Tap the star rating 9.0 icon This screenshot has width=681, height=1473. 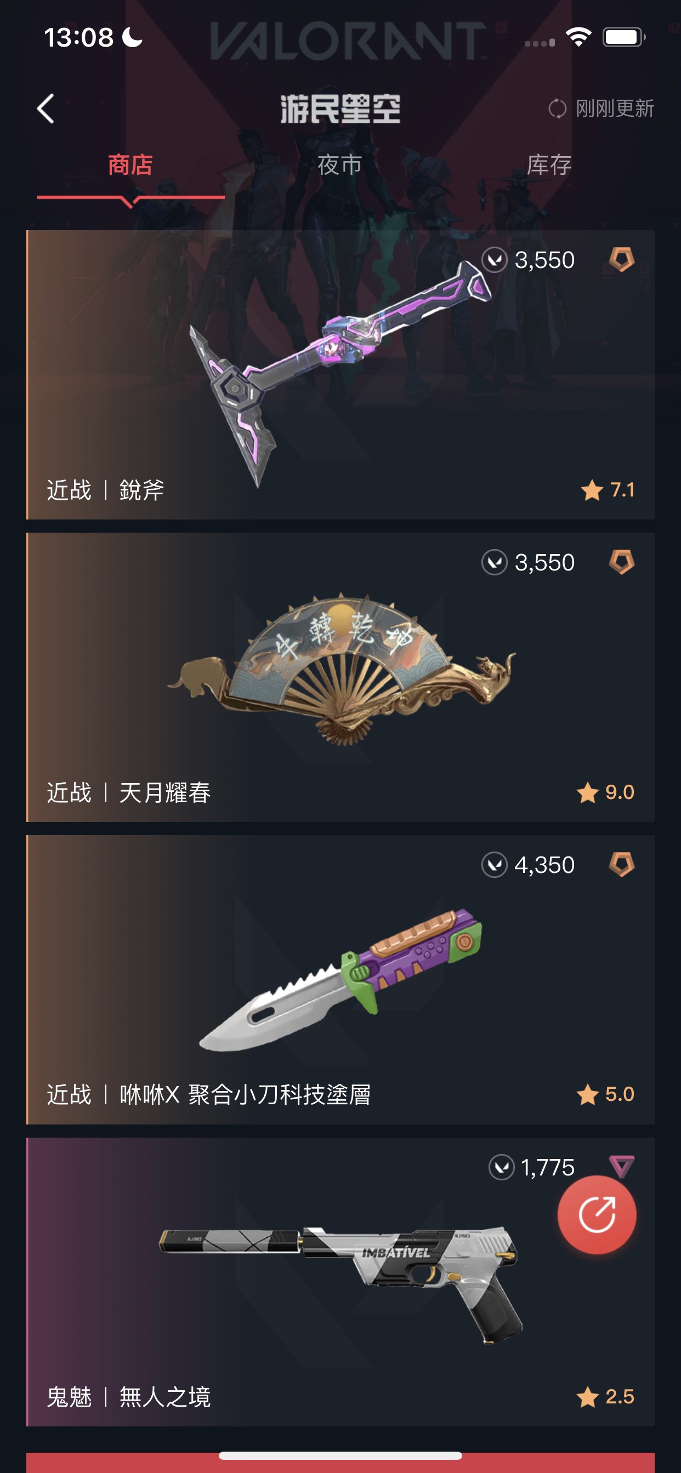[588, 792]
